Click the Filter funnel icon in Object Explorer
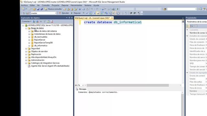 45,22
